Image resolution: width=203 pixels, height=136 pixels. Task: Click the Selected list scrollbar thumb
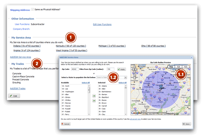tap(126, 88)
